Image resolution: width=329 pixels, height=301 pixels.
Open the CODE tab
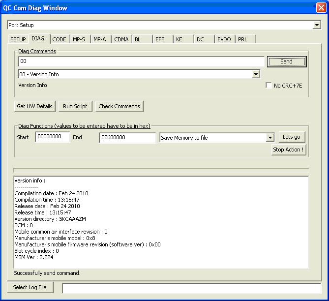coord(59,39)
